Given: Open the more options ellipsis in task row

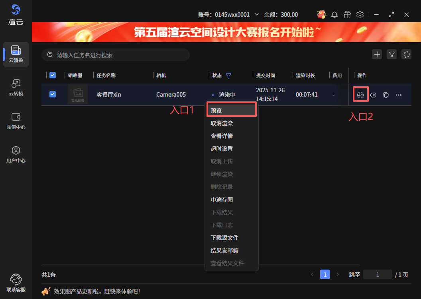Looking at the screenshot, I should tap(398, 95).
